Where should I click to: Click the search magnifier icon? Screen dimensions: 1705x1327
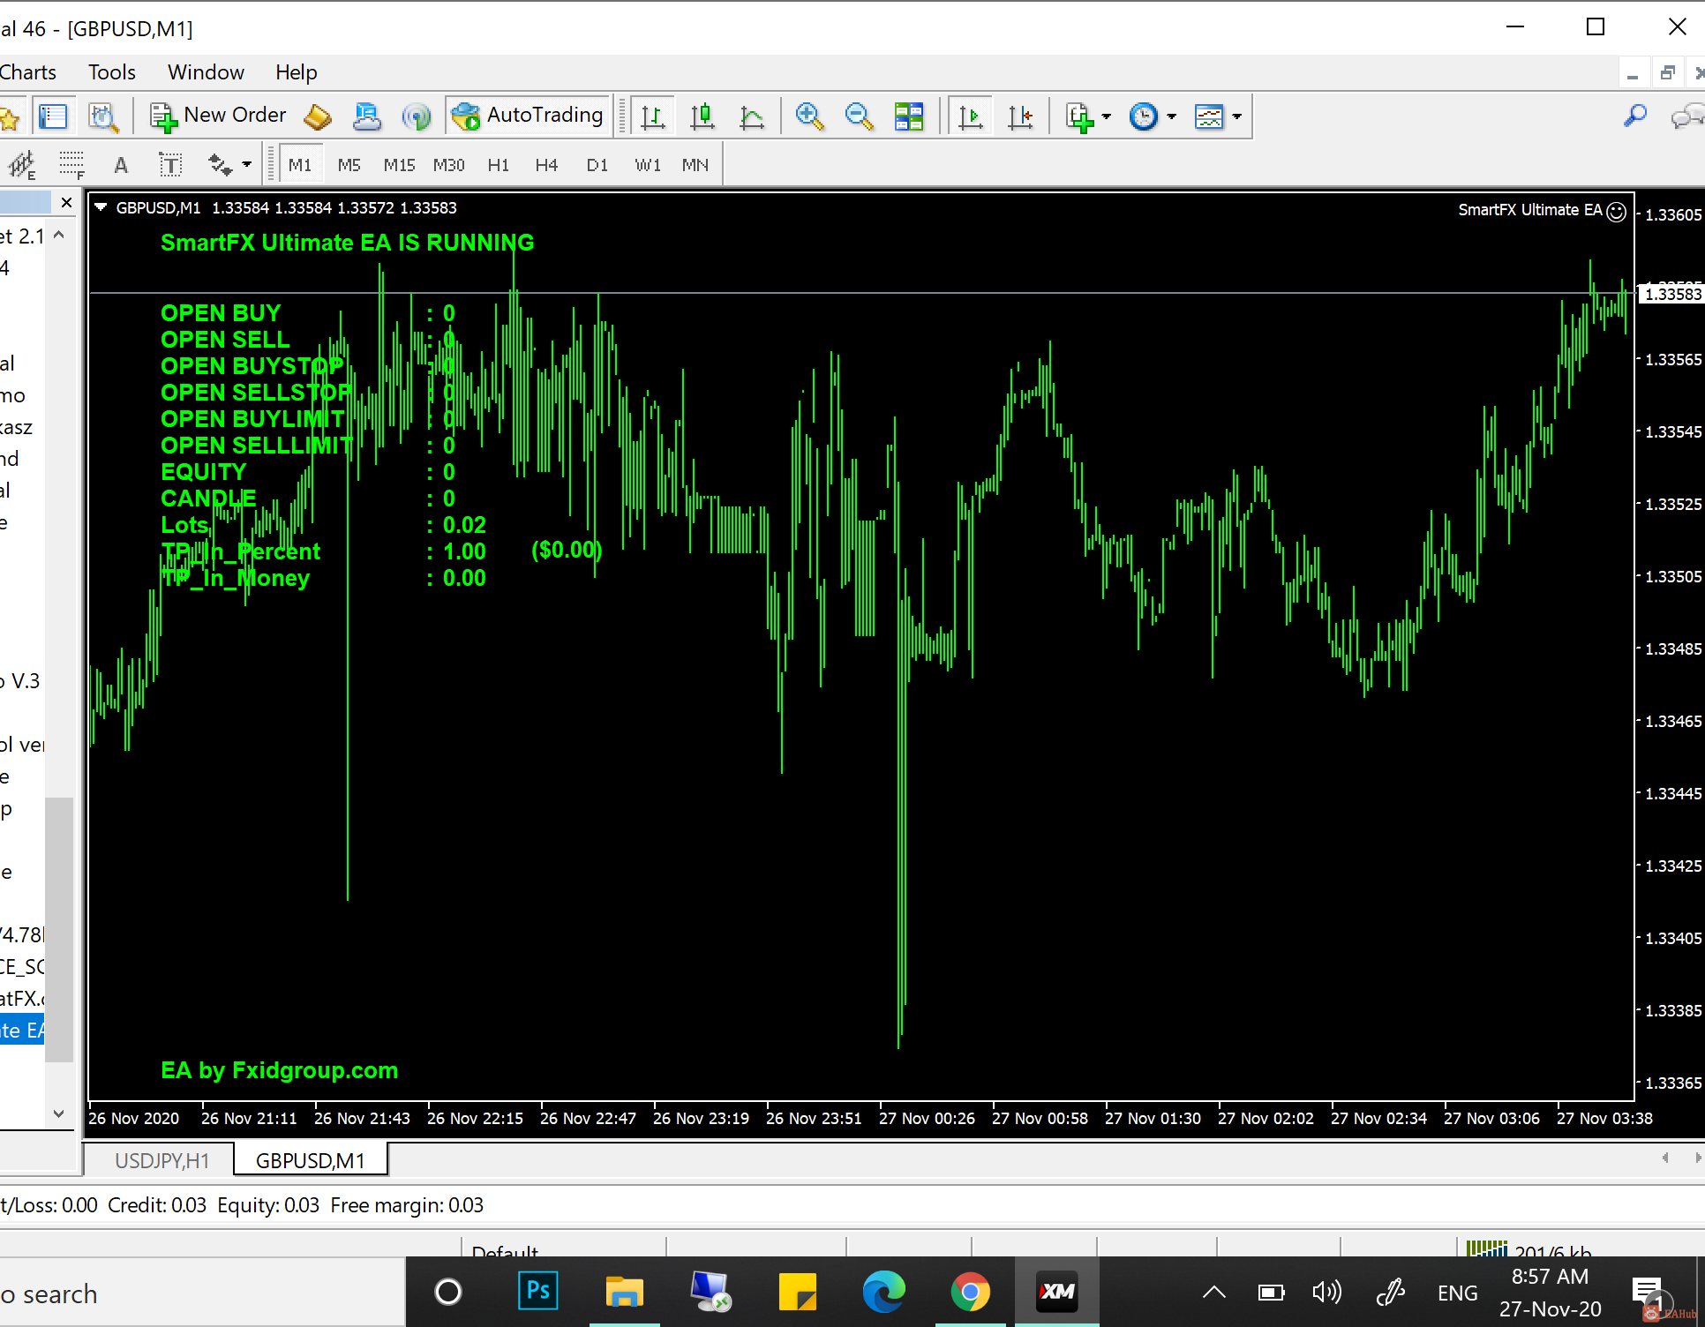[x=1635, y=116]
